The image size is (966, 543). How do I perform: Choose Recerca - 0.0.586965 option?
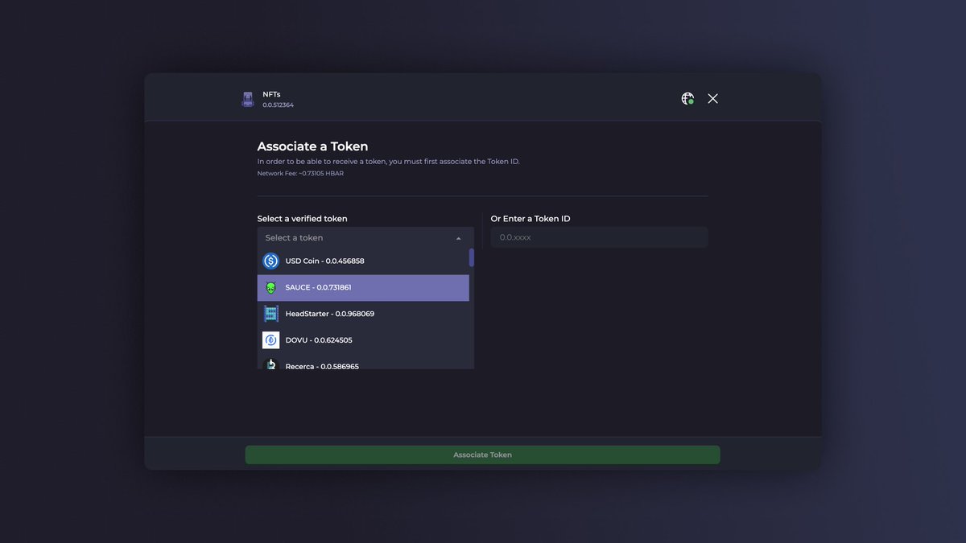(x=363, y=363)
